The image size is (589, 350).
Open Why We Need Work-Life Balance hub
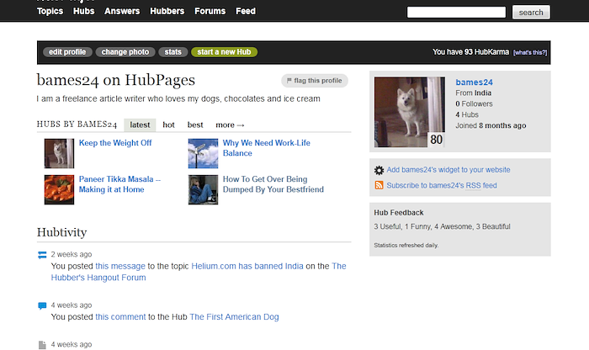pos(267,148)
